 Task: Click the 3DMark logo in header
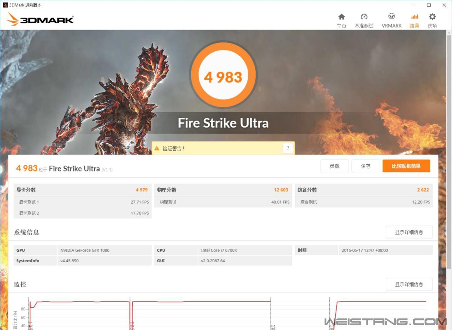point(40,19)
